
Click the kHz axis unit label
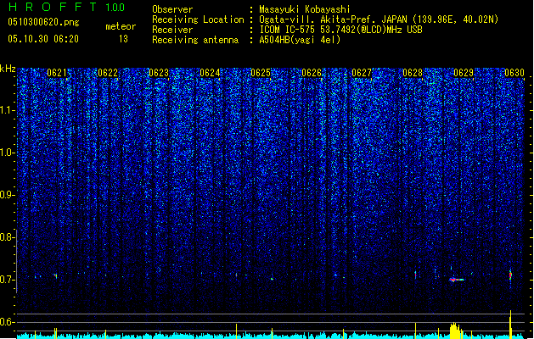click(8, 69)
